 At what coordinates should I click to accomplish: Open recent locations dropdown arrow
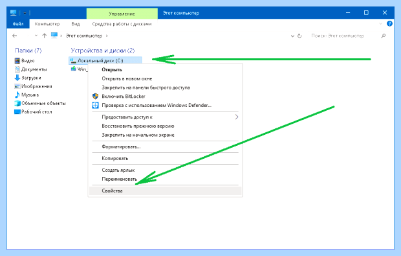[x=36, y=36]
